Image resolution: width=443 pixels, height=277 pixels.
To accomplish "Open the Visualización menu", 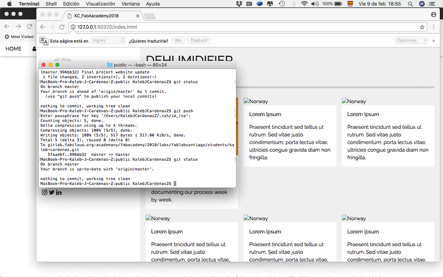I will (x=100, y=4).
